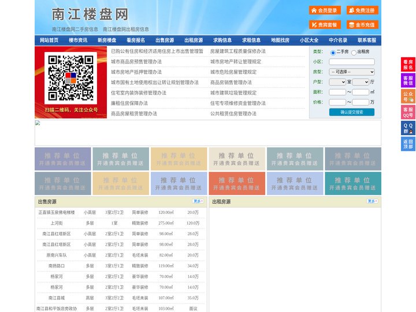Open the 廉租住房保障办法 link

[x=129, y=103]
